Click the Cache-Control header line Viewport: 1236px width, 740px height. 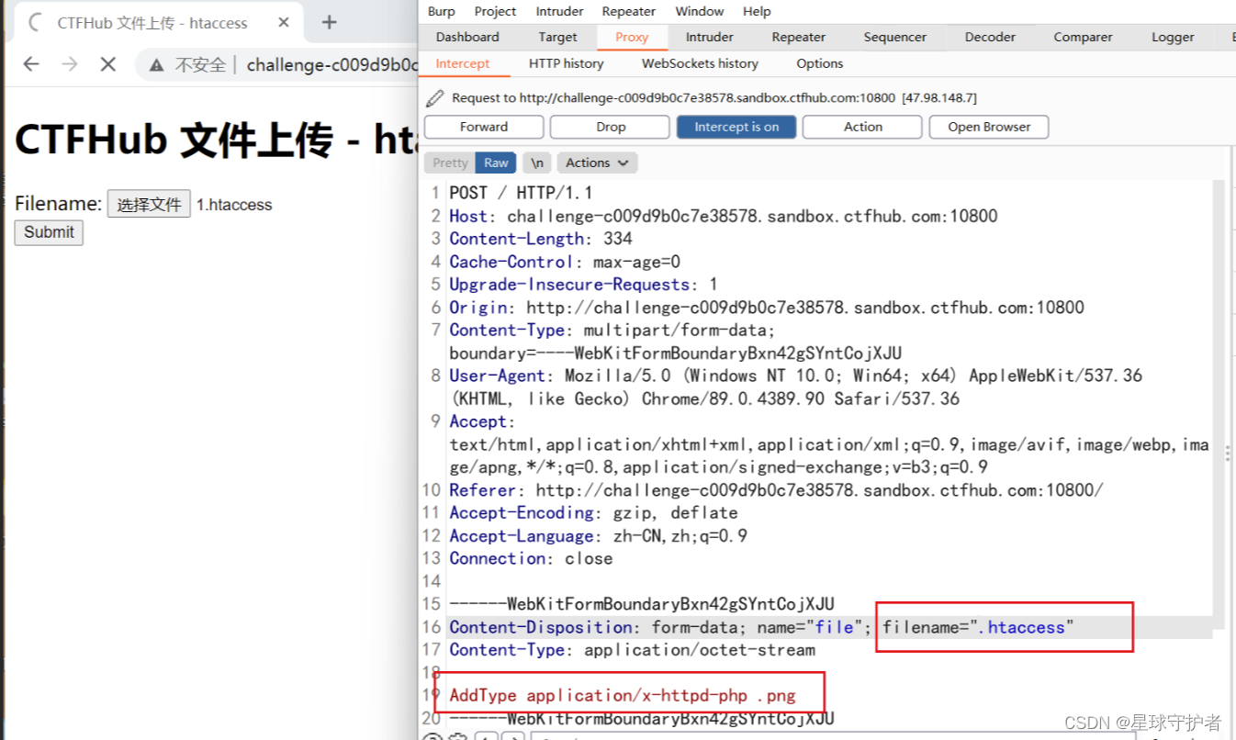coord(565,262)
